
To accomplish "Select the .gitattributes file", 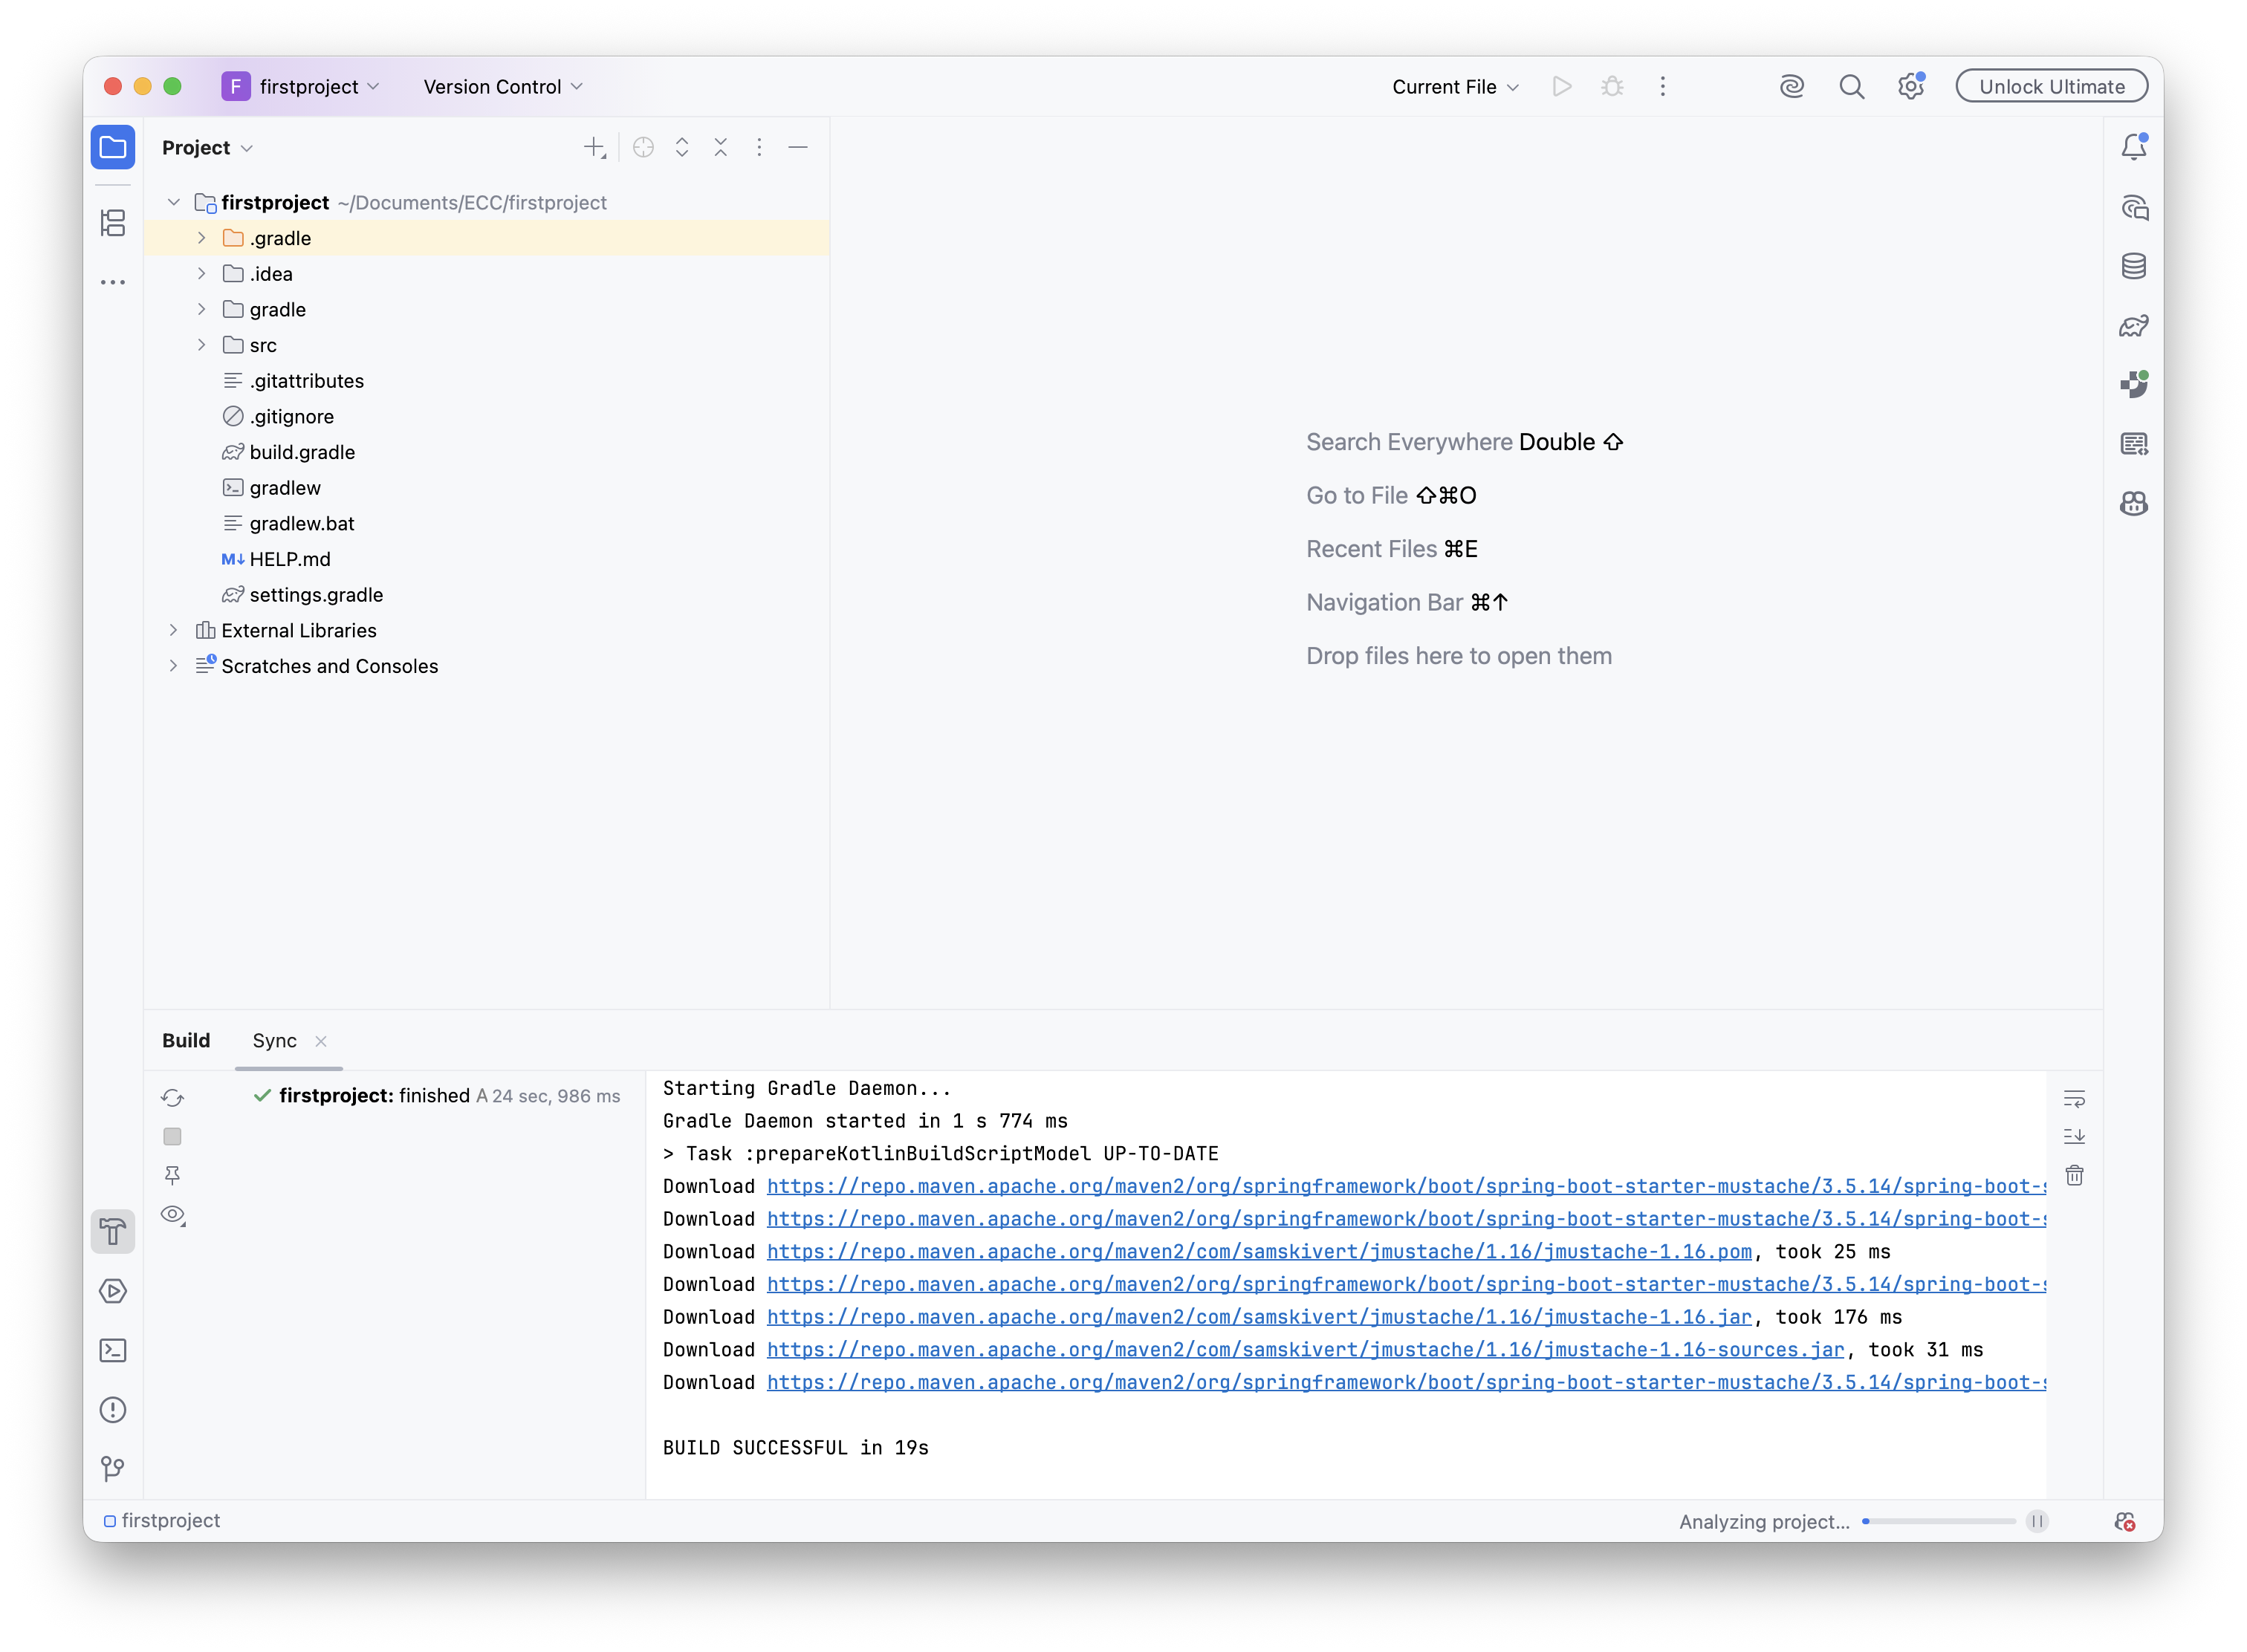I will (306, 381).
